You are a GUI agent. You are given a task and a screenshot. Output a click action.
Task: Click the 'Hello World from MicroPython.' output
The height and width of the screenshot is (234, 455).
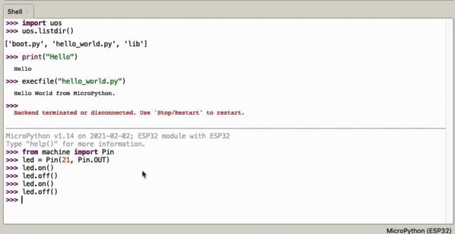coord(65,93)
